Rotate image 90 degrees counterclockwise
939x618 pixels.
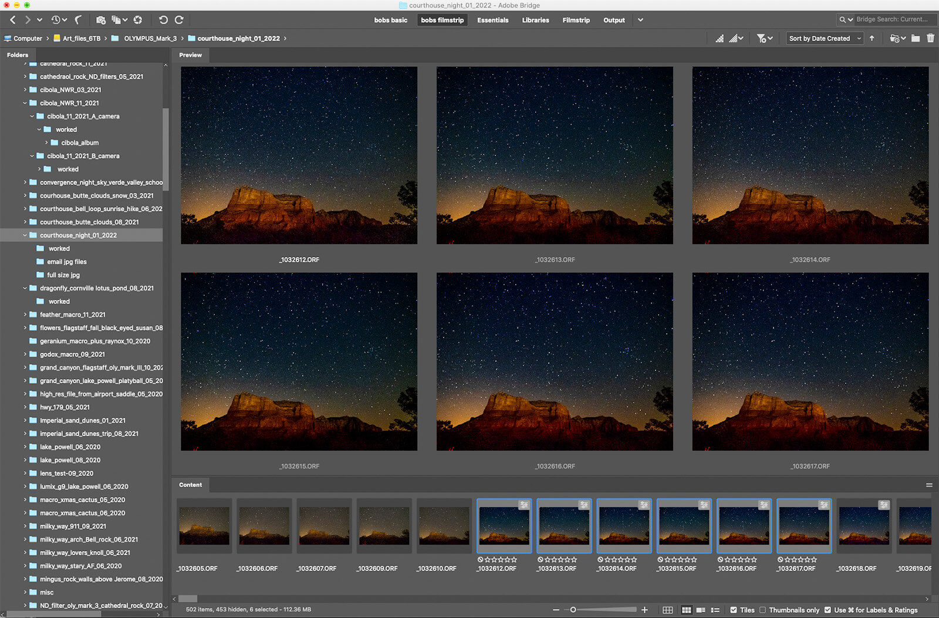pyautogui.click(x=163, y=20)
